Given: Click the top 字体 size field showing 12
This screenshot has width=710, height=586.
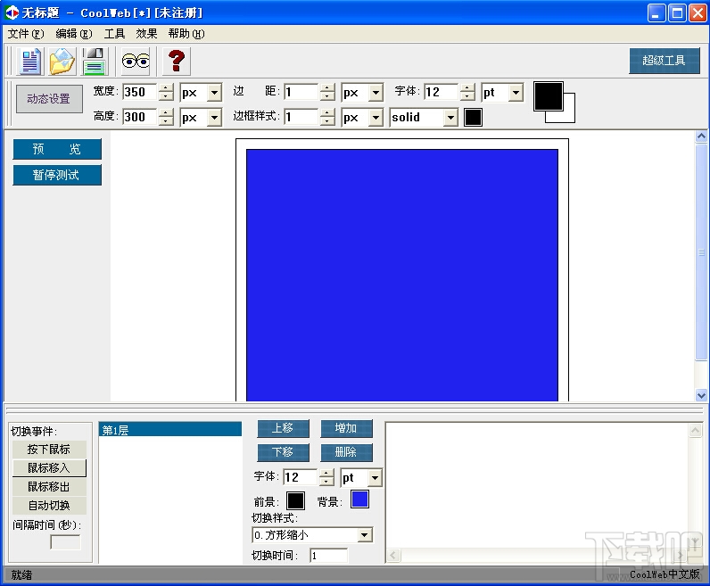Looking at the screenshot, I should pos(442,92).
